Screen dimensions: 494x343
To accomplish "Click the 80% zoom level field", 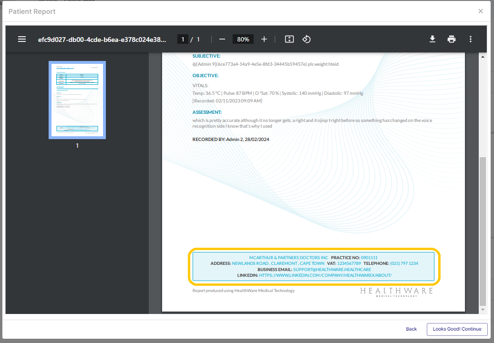I will pyautogui.click(x=243, y=39).
